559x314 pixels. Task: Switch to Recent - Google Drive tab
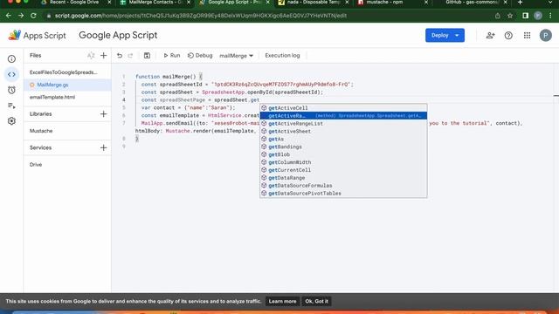click(x=73, y=3)
